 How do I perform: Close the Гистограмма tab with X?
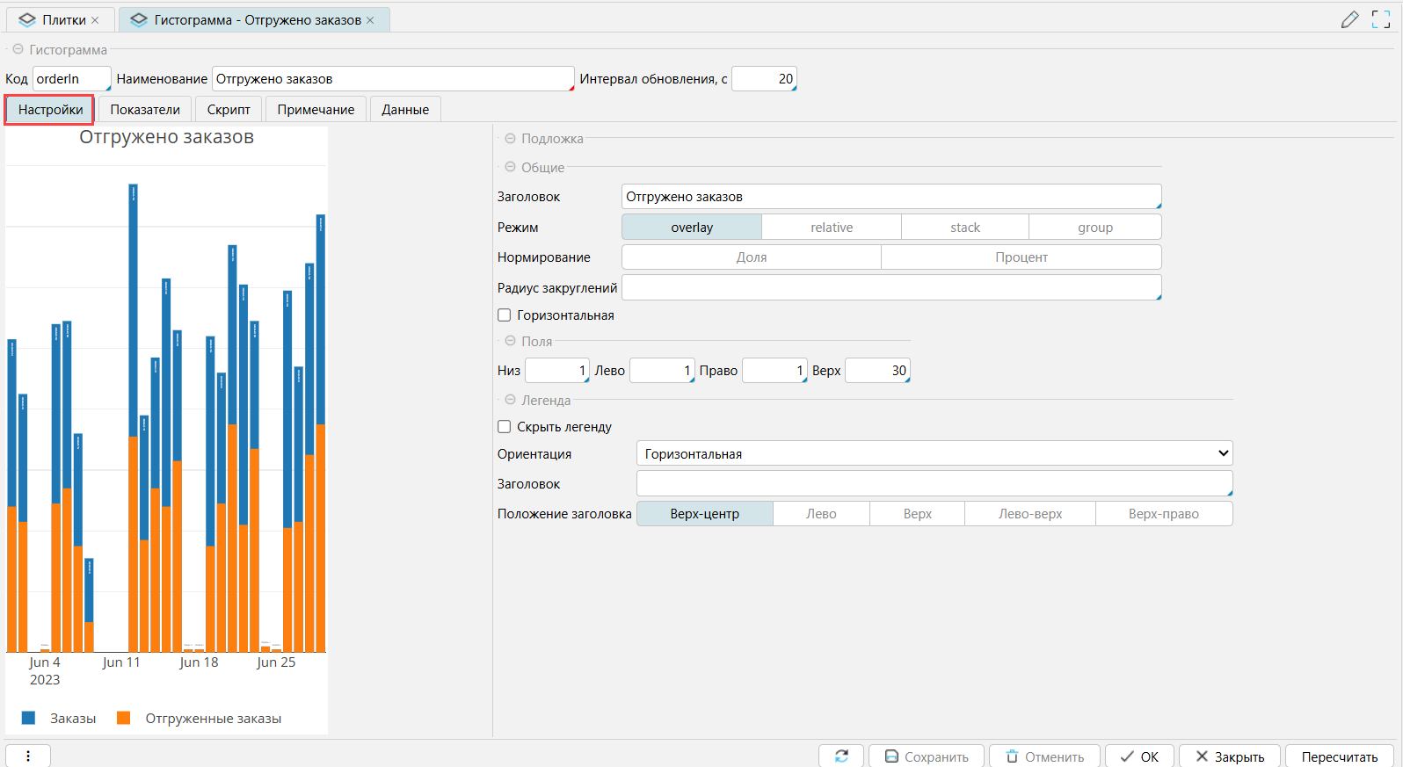[370, 20]
